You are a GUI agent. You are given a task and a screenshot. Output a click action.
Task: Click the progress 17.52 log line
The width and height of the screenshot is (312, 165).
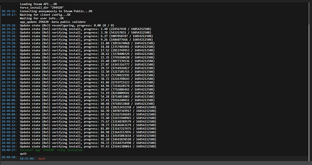pos(87,50)
